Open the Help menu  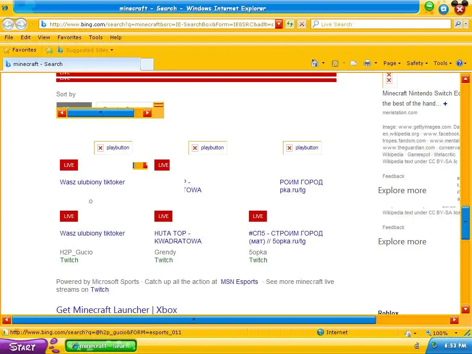(116, 37)
